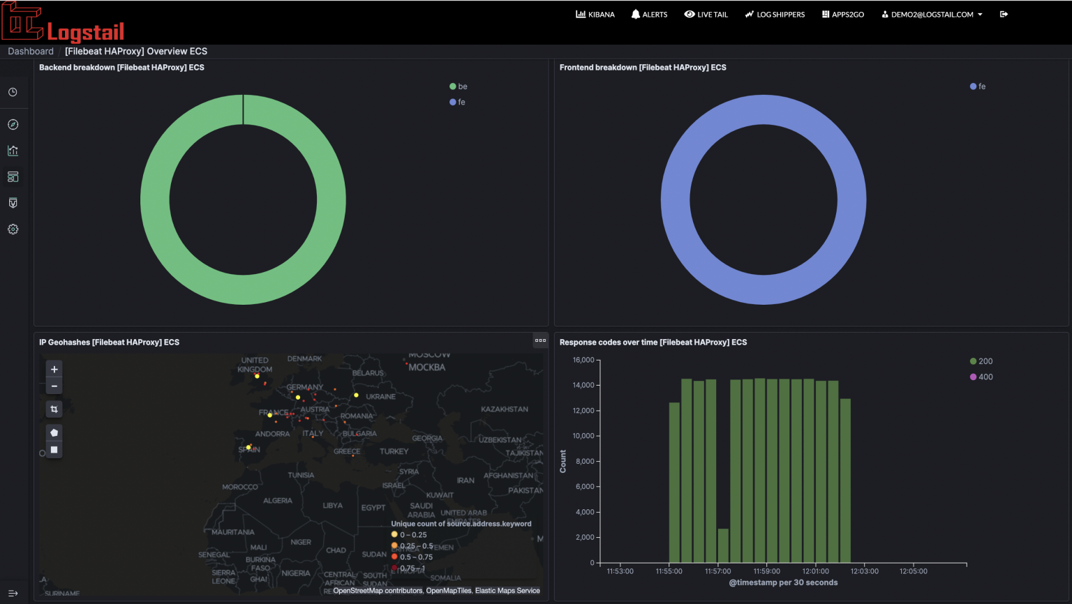Viewport: 1072px width, 604px height.
Task: Select the draw polygon map tool
Action: (x=54, y=432)
